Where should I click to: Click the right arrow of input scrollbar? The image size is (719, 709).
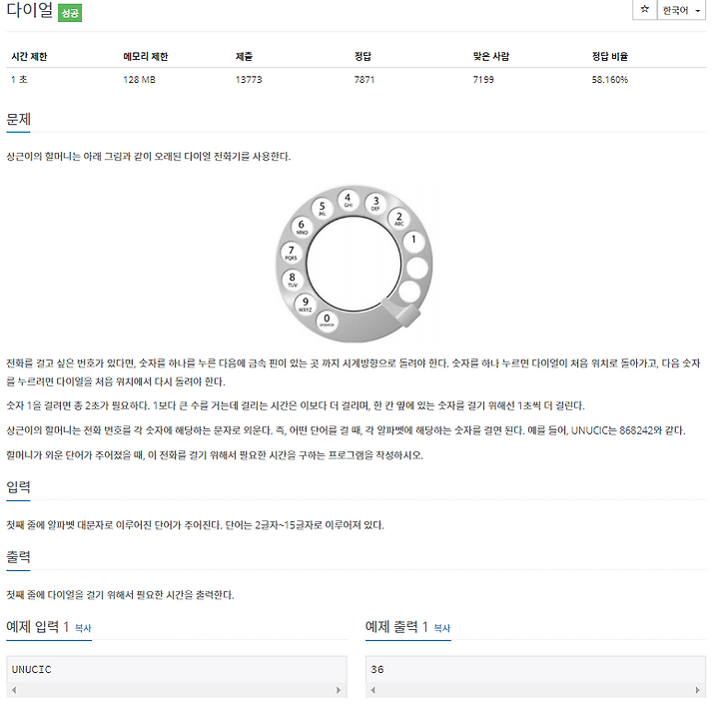tap(339, 690)
